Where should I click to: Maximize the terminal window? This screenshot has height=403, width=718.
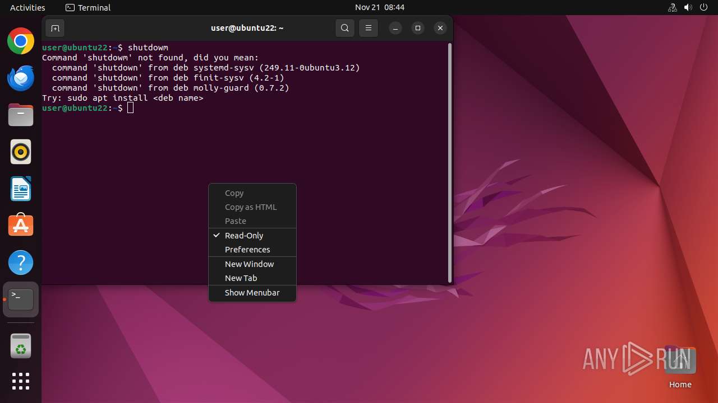point(418,28)
